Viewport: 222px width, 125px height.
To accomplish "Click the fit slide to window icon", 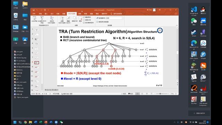I will tap(176, 94).
